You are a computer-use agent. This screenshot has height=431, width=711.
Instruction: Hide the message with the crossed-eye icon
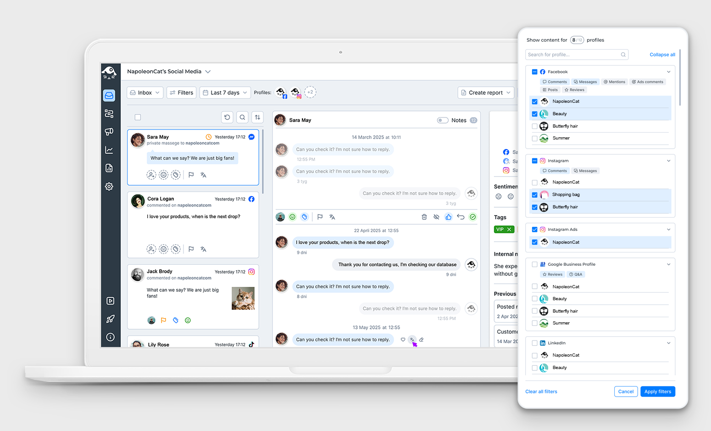pos(436,217)
